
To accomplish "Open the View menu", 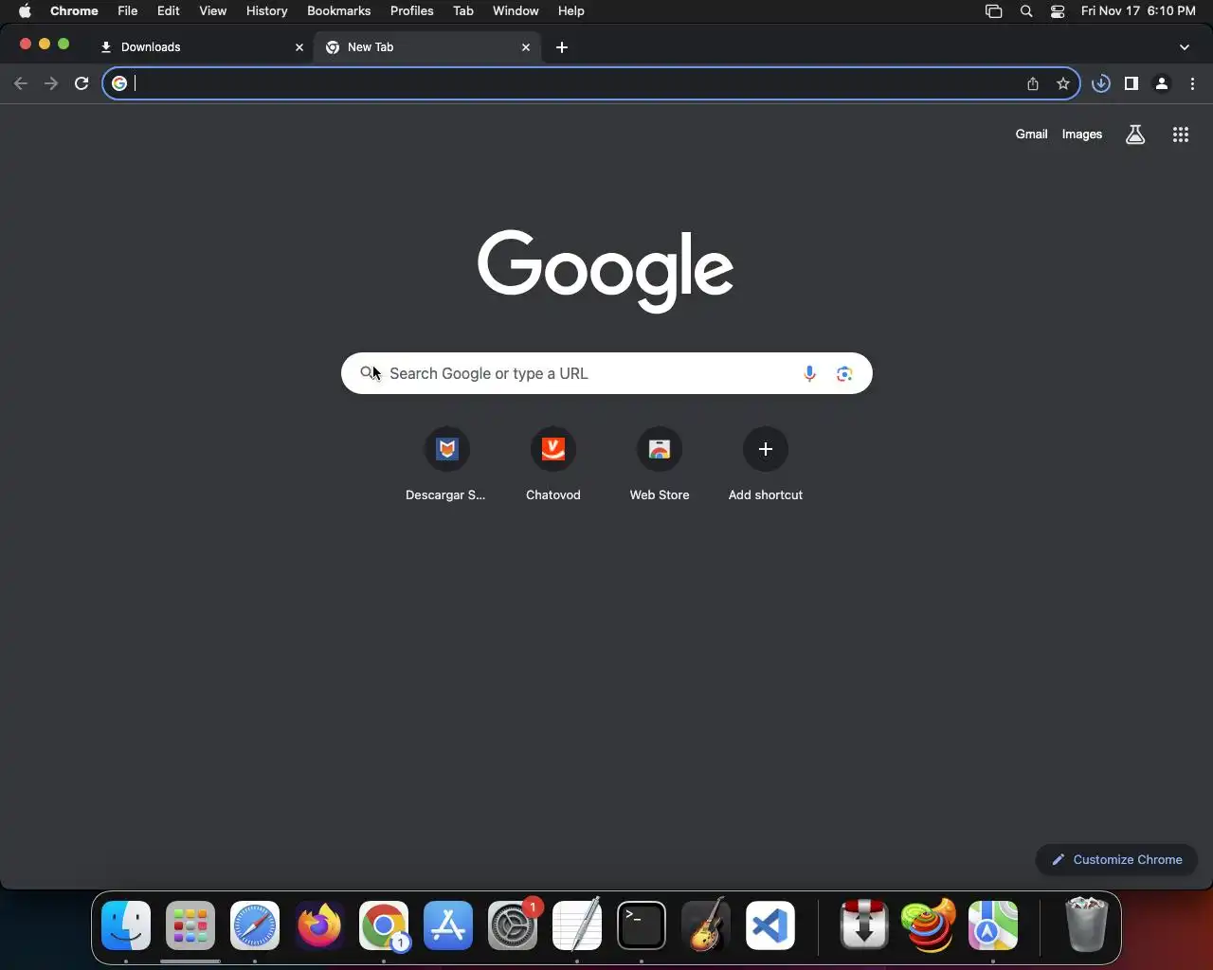I will [212, 10].
